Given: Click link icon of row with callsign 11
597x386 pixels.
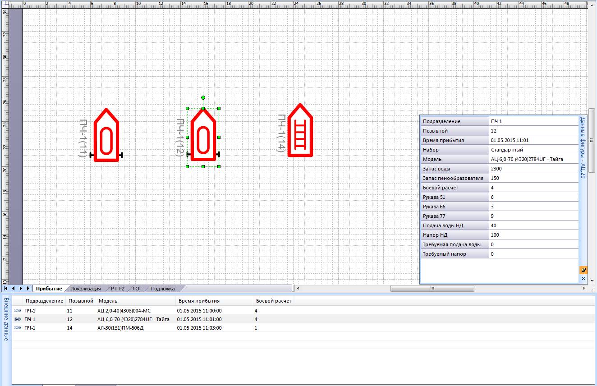Looking at the screenshot, I should coord(18,311).
